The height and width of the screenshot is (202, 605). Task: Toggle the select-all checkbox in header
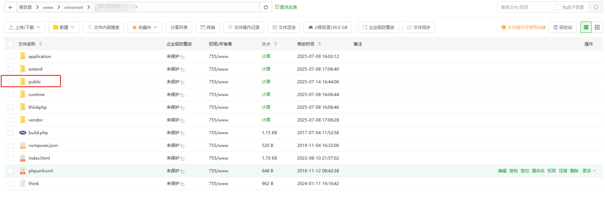[11, 44]
